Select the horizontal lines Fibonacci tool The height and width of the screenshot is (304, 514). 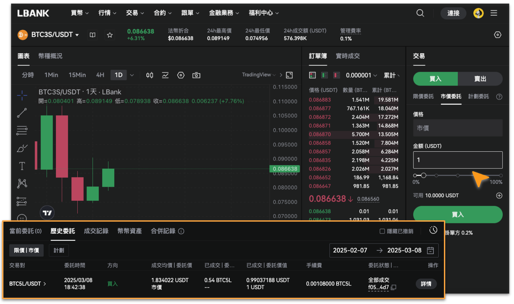(22, 131)
